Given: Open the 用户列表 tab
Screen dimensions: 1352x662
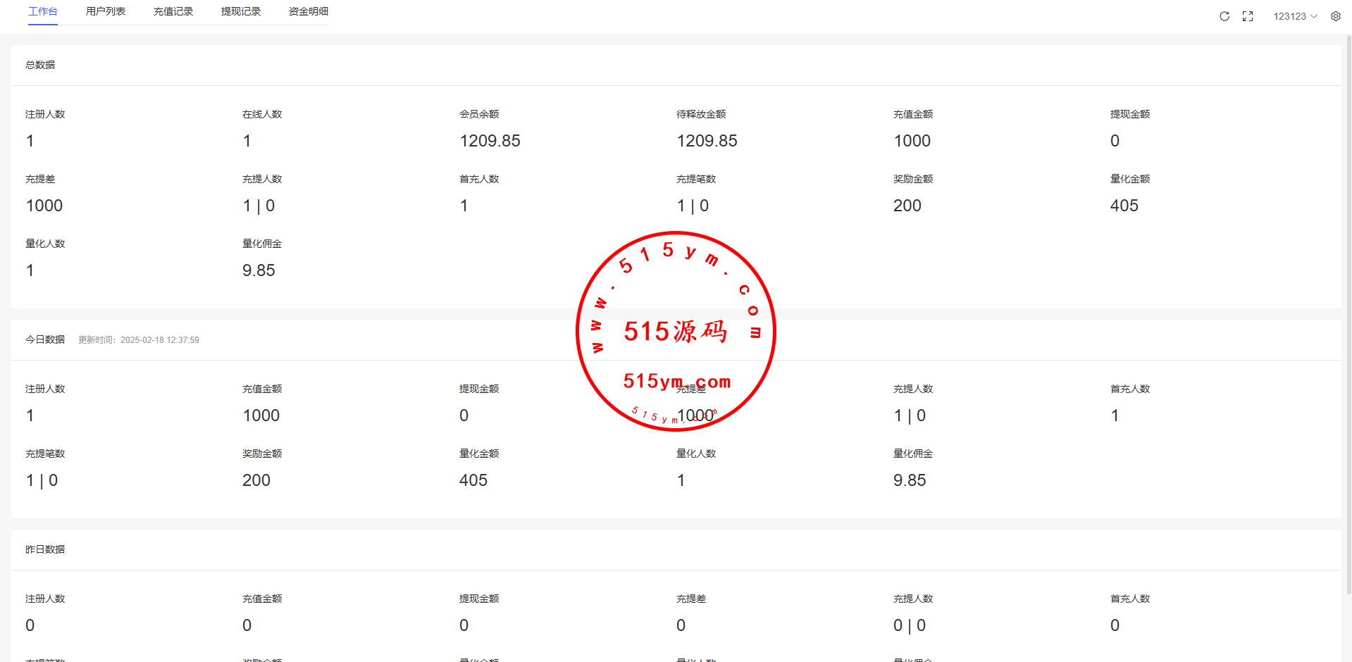Looking at the screenshot, I should point(106,11).
